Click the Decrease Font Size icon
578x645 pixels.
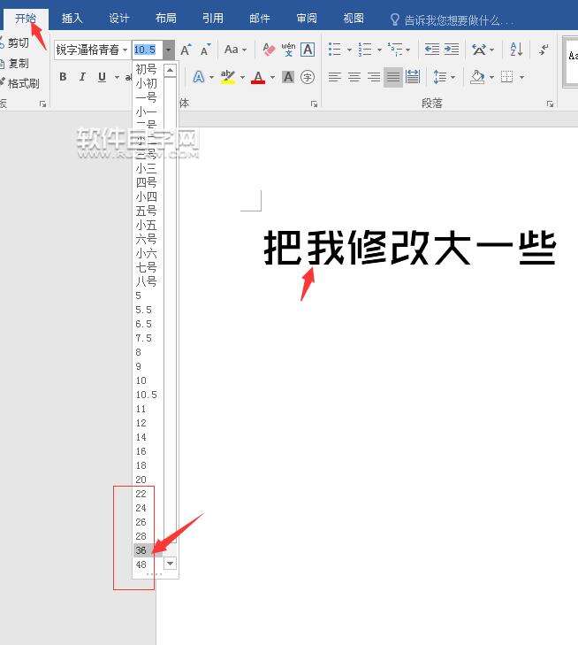click(205, 50)
